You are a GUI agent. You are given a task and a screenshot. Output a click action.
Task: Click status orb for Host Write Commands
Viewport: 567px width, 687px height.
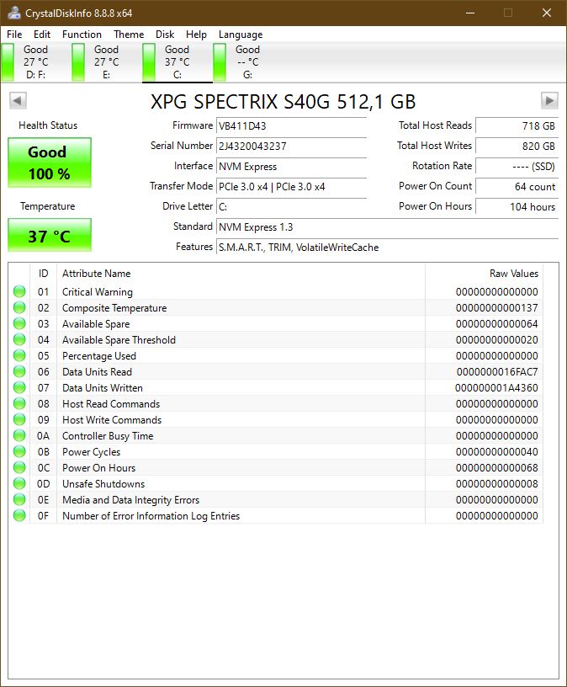(19, 419)
